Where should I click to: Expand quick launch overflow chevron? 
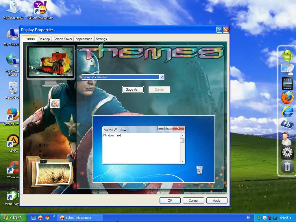[54, 216]
